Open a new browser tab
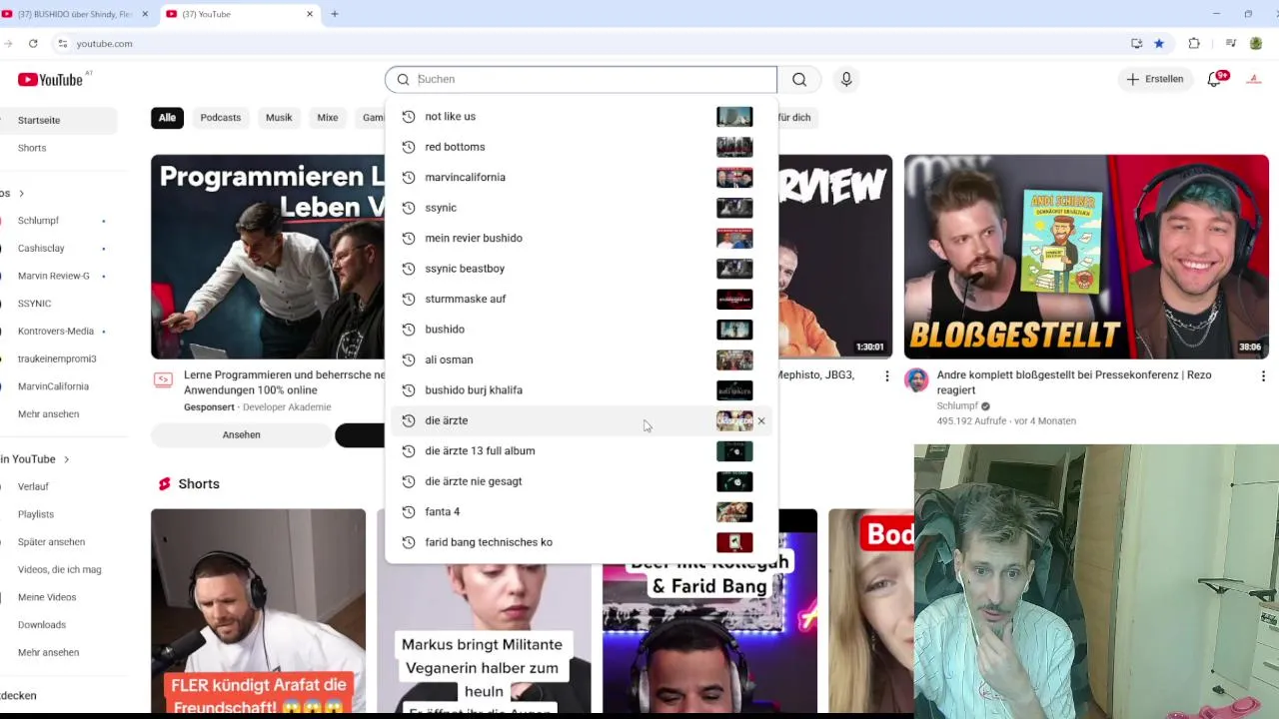Image resolution: width=1279 pixels, height=719 pixels. point(335,14)
